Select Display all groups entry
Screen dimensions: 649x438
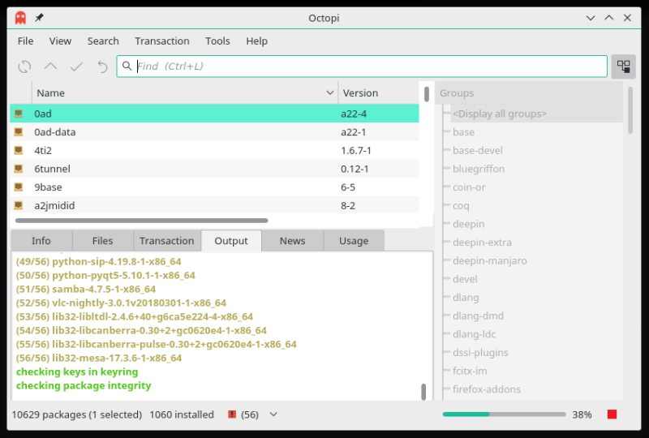[x=499, y=114]
